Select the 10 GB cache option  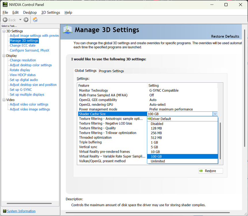(x=155, y=152)
